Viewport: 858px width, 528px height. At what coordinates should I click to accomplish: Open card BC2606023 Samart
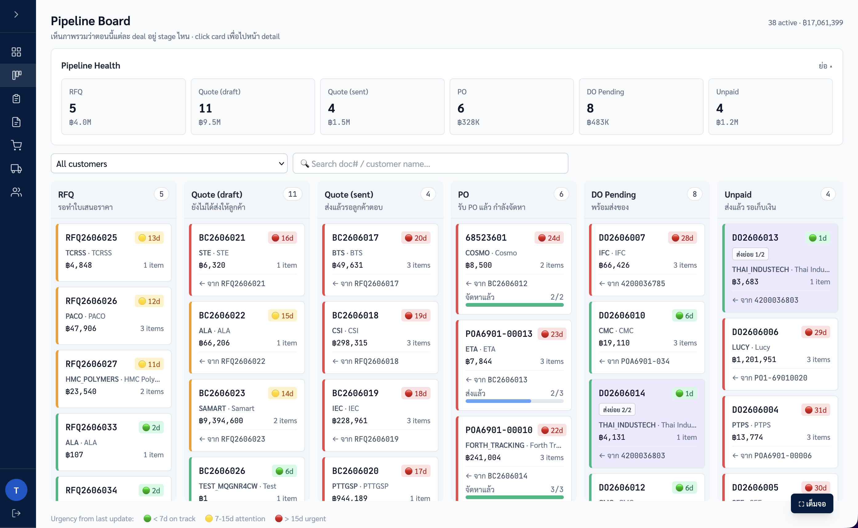pos(247,416)
